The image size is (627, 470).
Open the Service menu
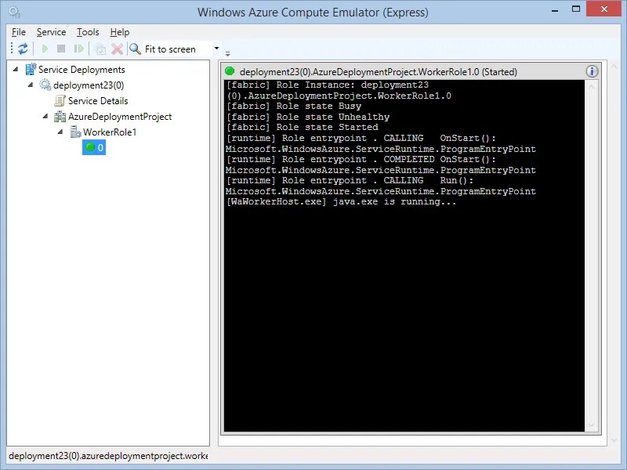pos(51,32)
